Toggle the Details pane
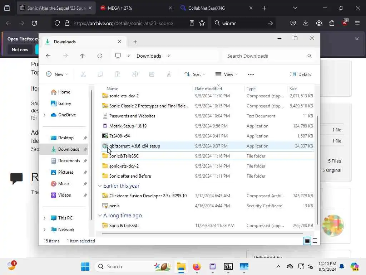 300,74
